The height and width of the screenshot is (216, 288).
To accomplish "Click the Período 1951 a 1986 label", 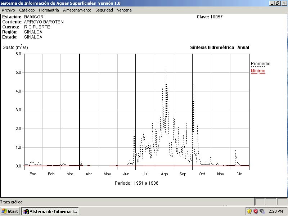I will [x=136, y=183].
